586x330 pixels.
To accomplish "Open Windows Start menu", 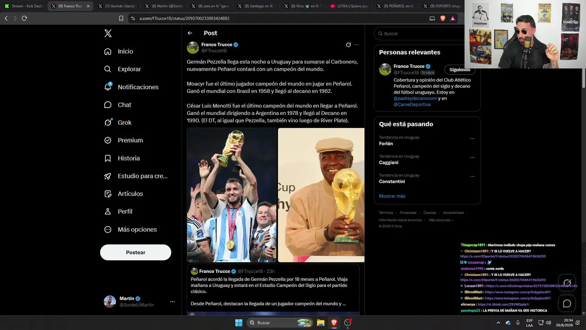I will 239,323.
